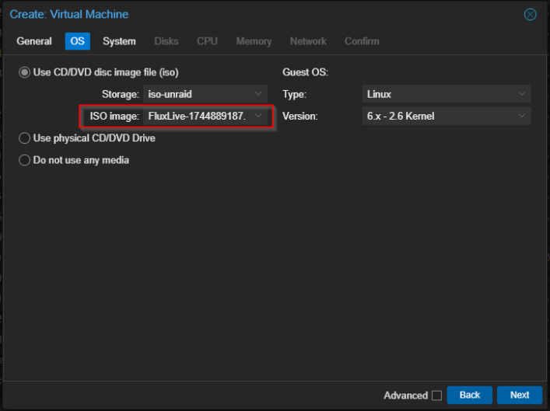Open the System tab
The height and width of the screenshot is (411, 550).
119,41
